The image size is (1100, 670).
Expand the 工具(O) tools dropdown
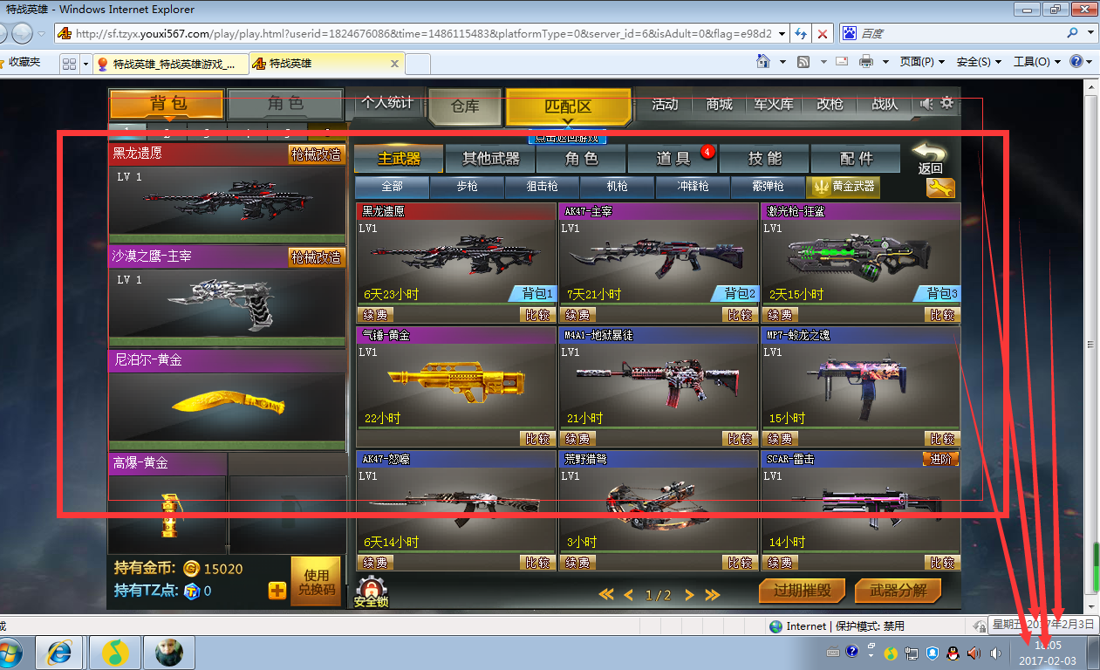point(1036,62)
